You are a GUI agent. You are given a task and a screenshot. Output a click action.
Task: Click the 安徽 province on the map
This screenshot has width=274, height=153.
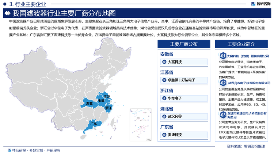(101, 101)
